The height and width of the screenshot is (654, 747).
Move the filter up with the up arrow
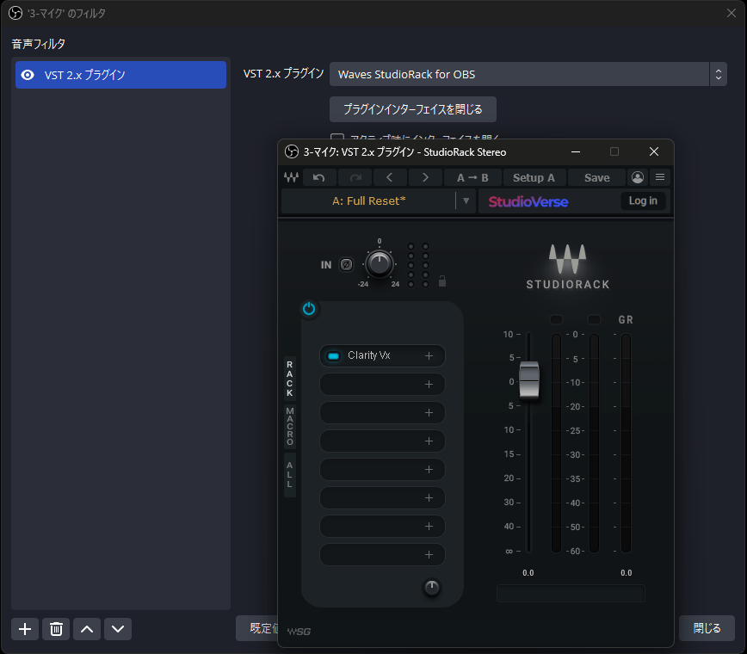[87, 629]
